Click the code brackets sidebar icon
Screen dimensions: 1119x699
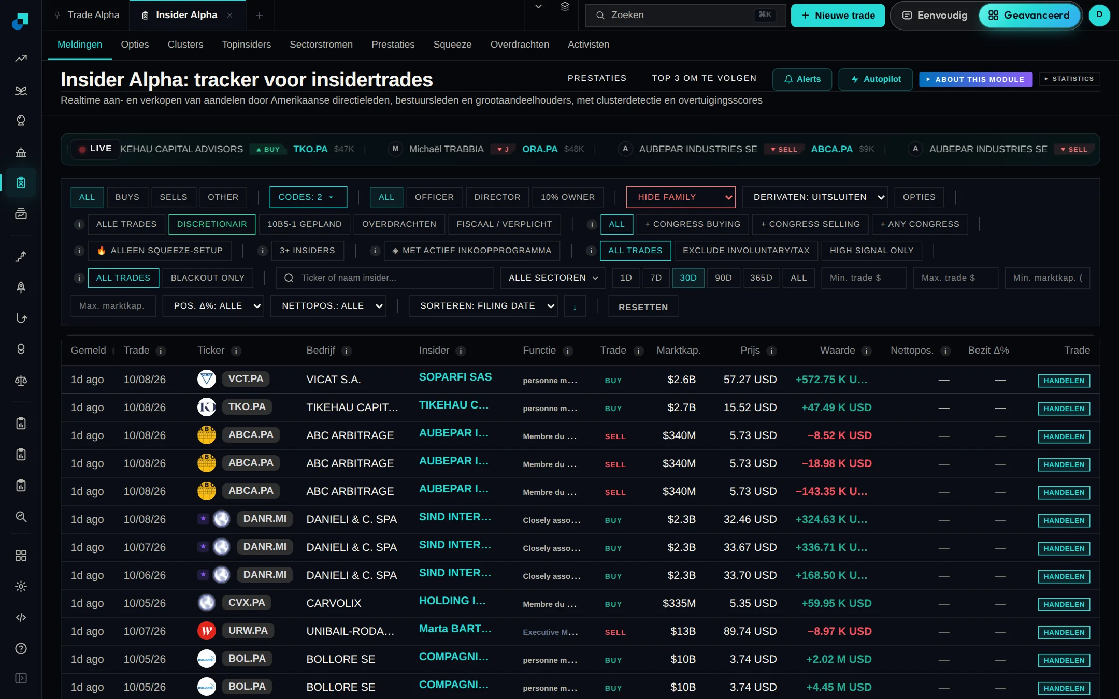pyautogui.click(x=21, y=617)
